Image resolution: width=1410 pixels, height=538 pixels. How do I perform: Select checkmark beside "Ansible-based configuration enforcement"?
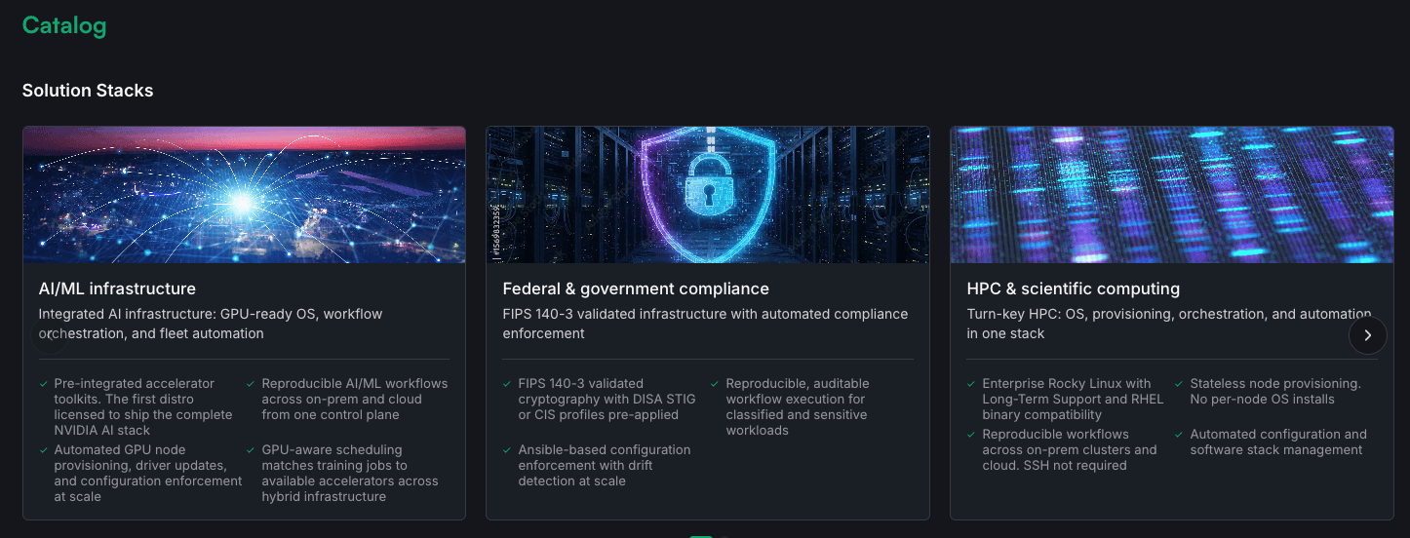coord(508,450)
